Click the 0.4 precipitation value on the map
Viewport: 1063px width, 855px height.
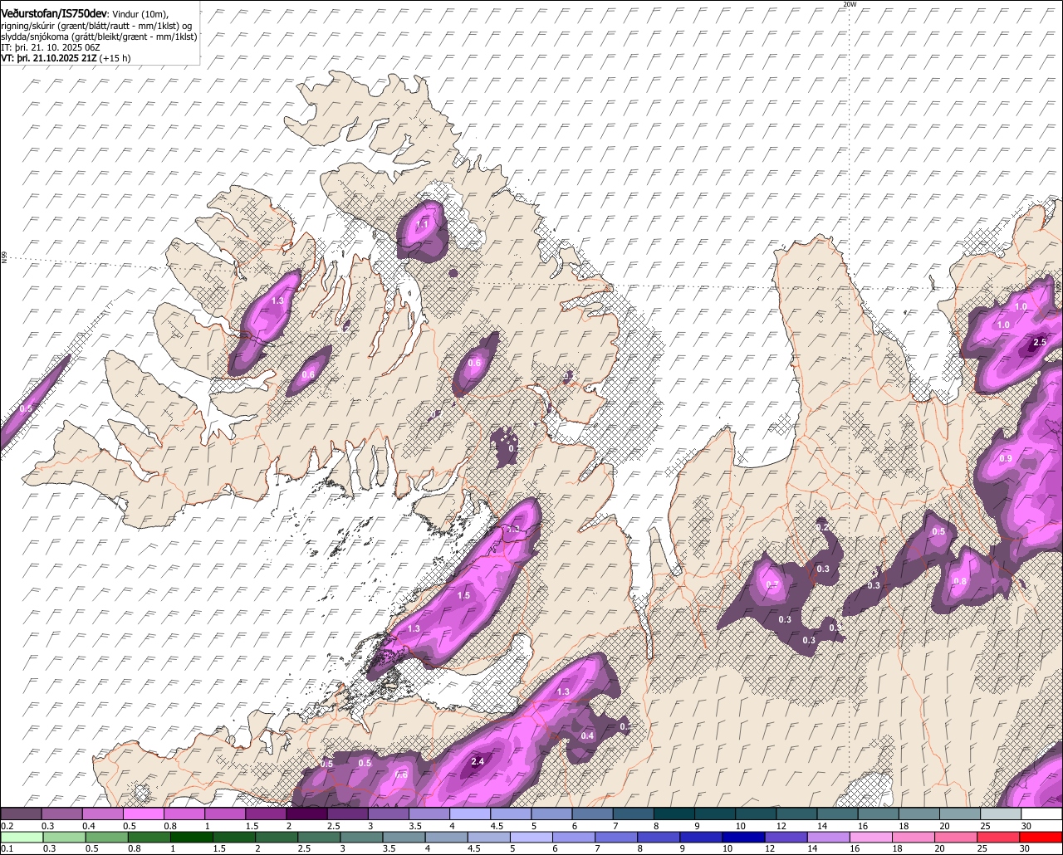click(x=587, y=736)
